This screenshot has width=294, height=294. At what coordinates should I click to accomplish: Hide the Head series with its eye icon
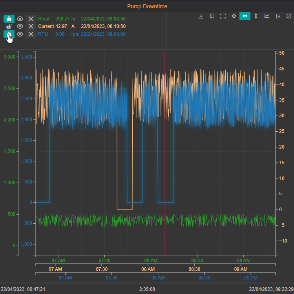coord(20,19)
